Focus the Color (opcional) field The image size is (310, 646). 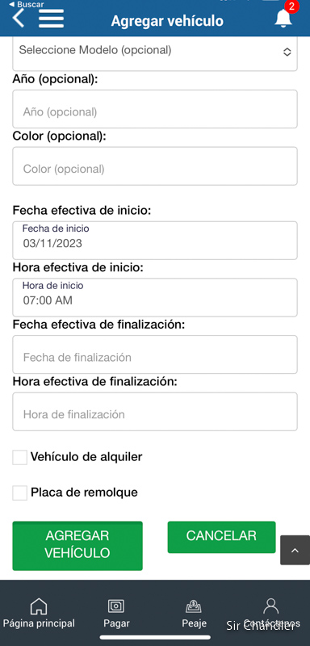155,166
